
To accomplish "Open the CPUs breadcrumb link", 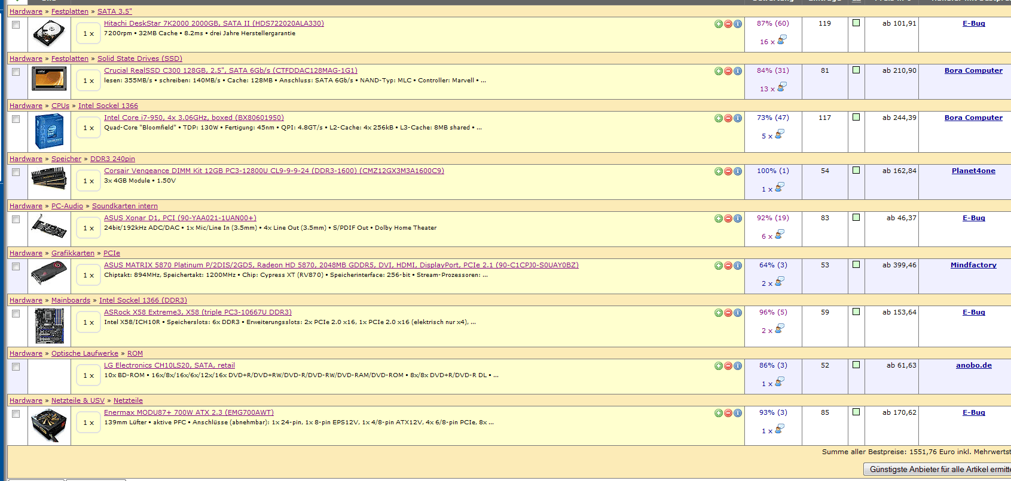I will click(60, 106).
